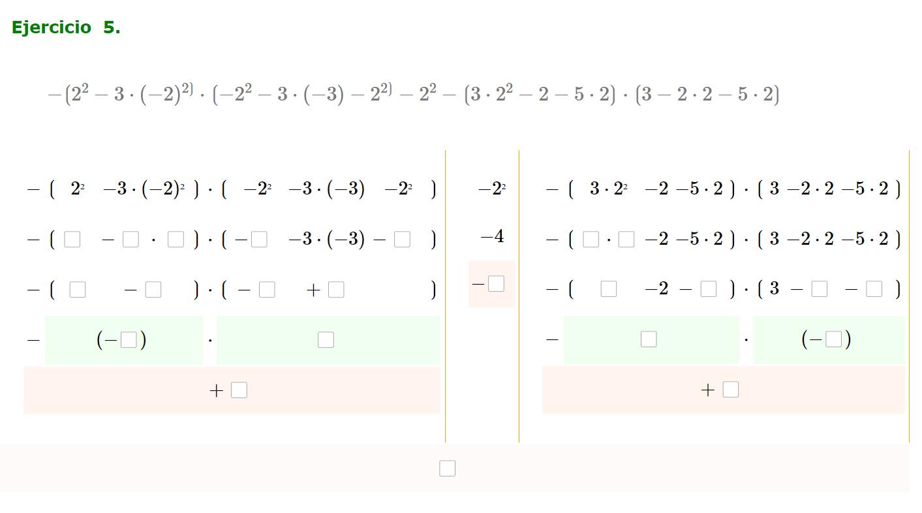Select the last box in right block's third row

pos(874,289)
